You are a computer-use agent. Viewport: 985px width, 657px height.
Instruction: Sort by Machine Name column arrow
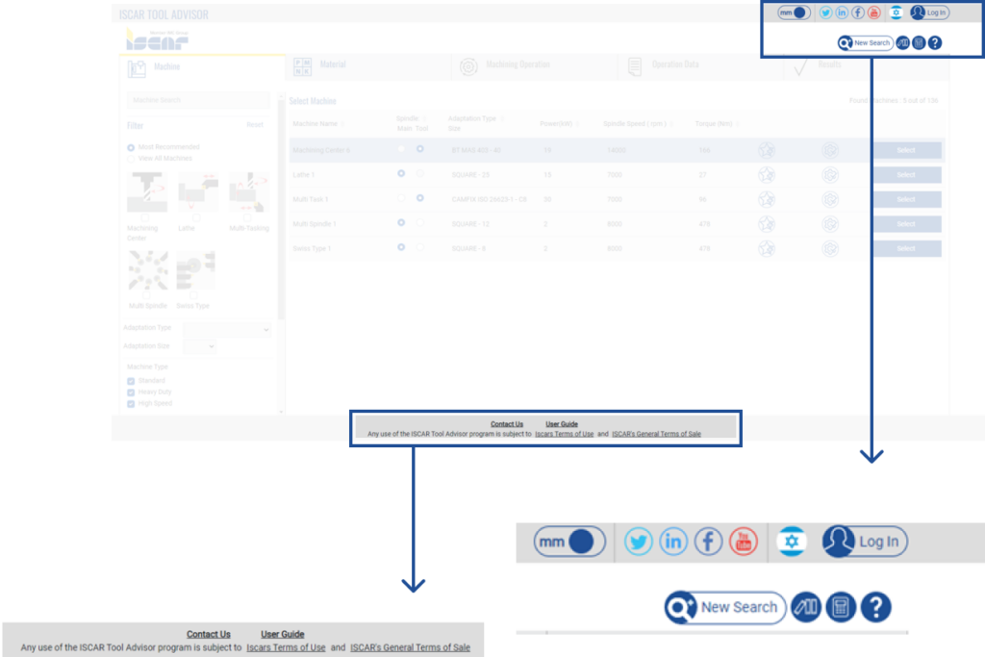point(342,124)
